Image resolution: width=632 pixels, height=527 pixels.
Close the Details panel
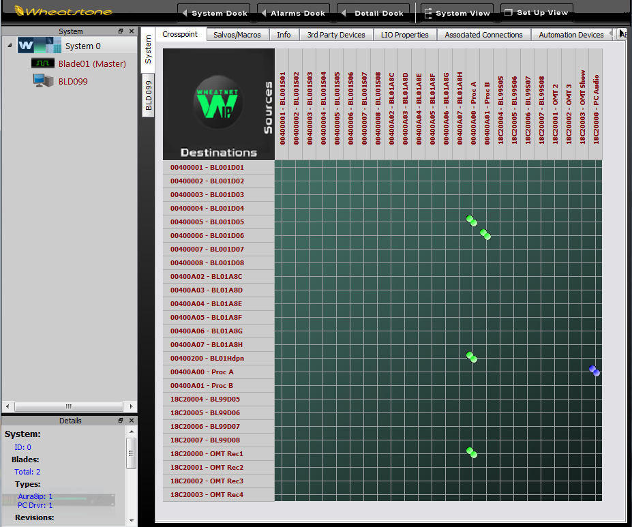[x=132, y=420]
